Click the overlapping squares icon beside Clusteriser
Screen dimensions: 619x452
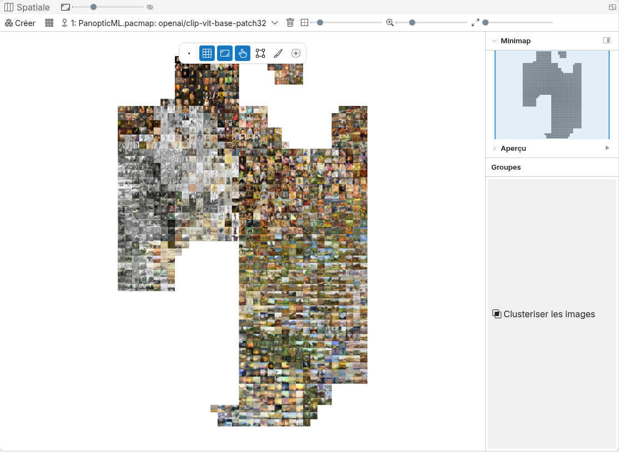pos(497,314)
